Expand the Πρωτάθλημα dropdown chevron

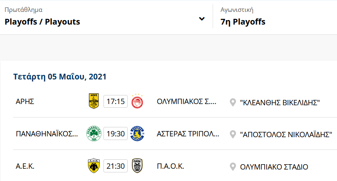201,19
